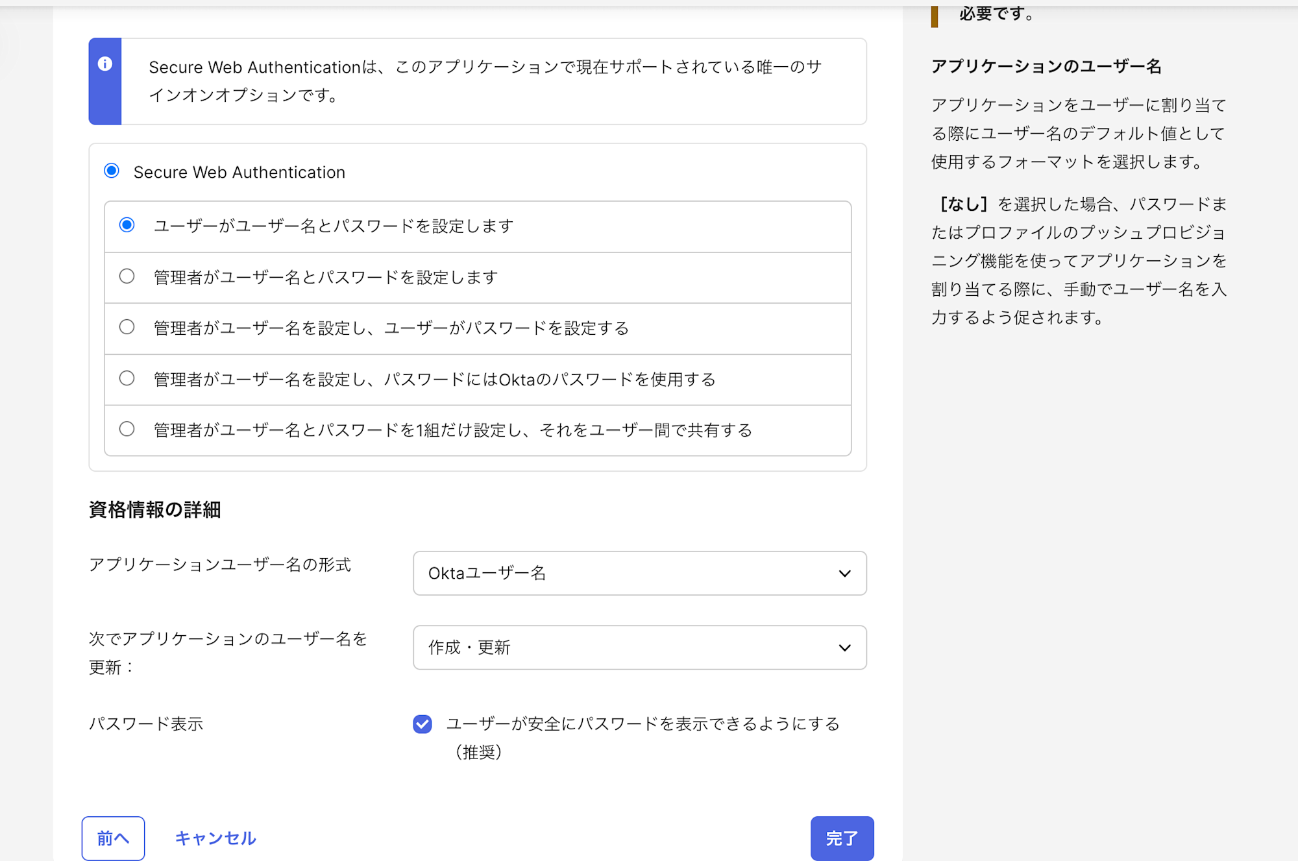Screen dimensions: 1298x861
Task: Choose ユーザーがユーザー名とパスワードを設定します option
Action: click(x=127, y=225)
